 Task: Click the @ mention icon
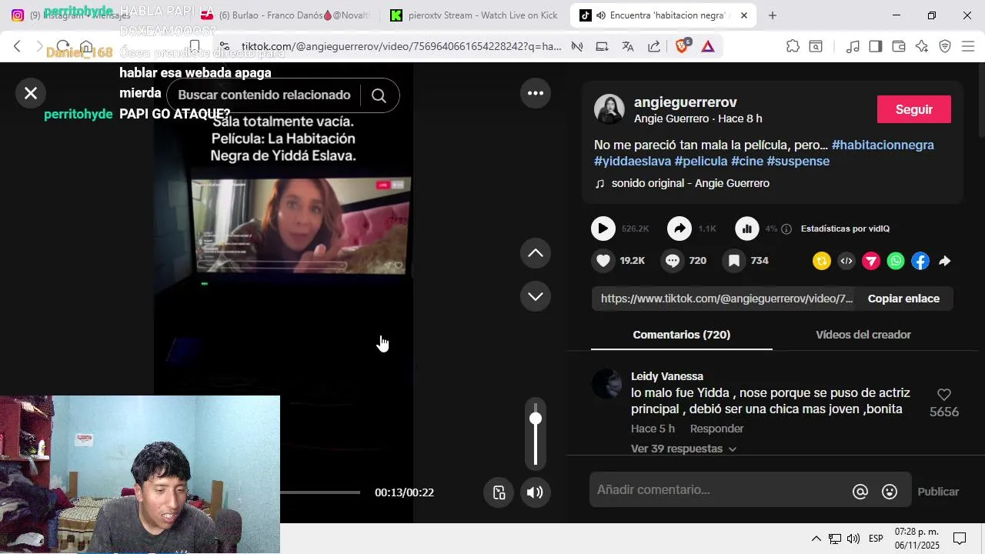pos(860,492)
